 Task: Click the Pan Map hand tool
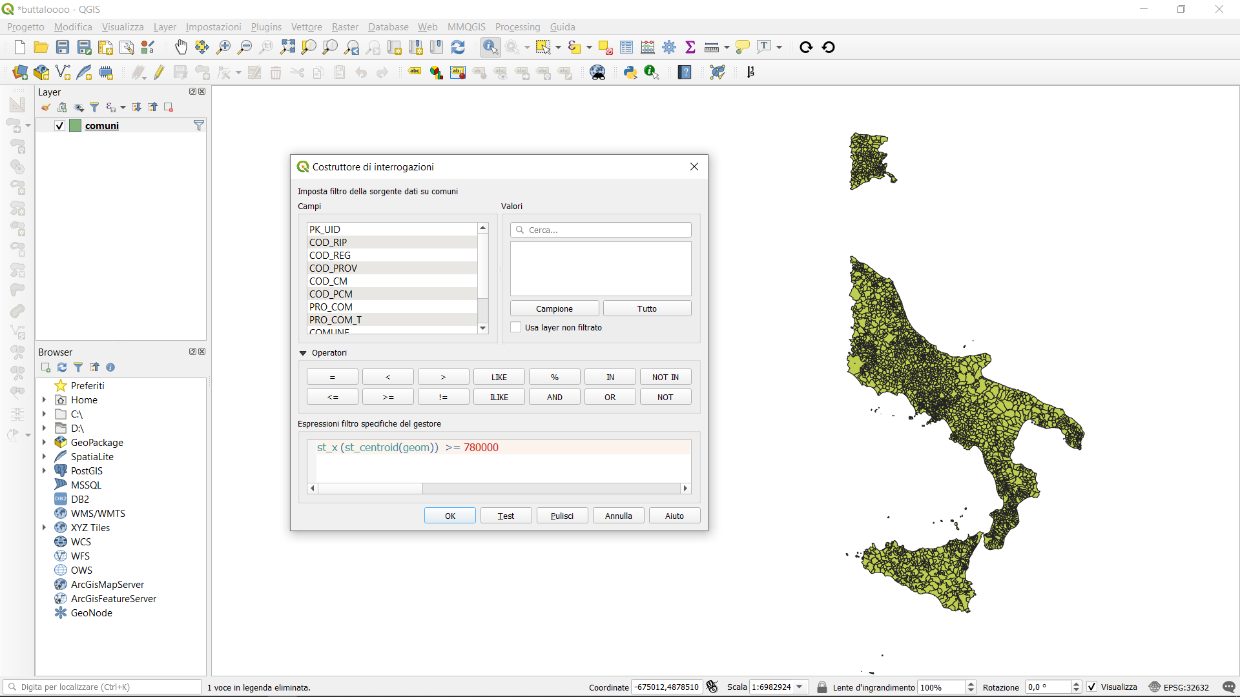tap(181, 47)
